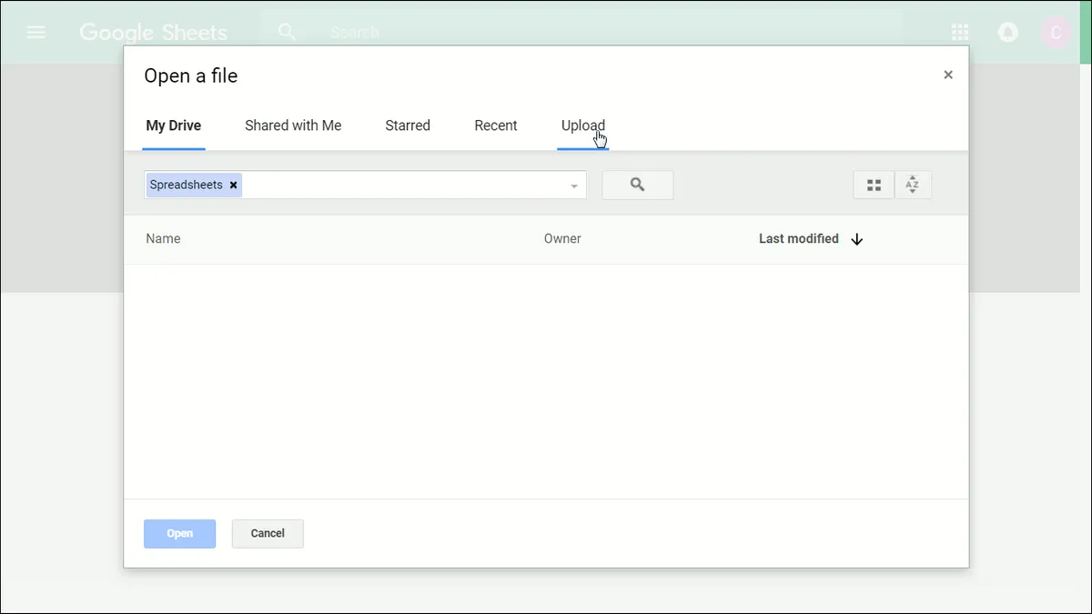The width and height of the screenshot is (1092, 614).
Task: Open notifications bell
Action: [x=1007, y=33]
